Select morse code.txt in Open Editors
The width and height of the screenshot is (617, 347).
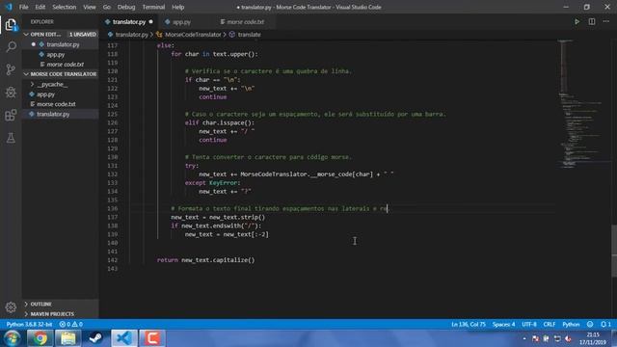pos(65,65)
